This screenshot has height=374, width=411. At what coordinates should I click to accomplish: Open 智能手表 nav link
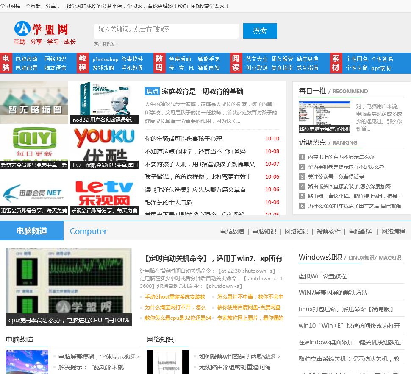209,59
